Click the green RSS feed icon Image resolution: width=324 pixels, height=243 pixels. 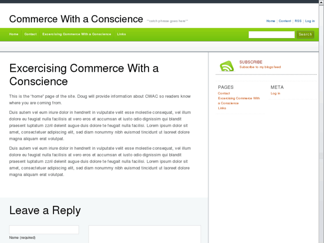coord(226,66)
